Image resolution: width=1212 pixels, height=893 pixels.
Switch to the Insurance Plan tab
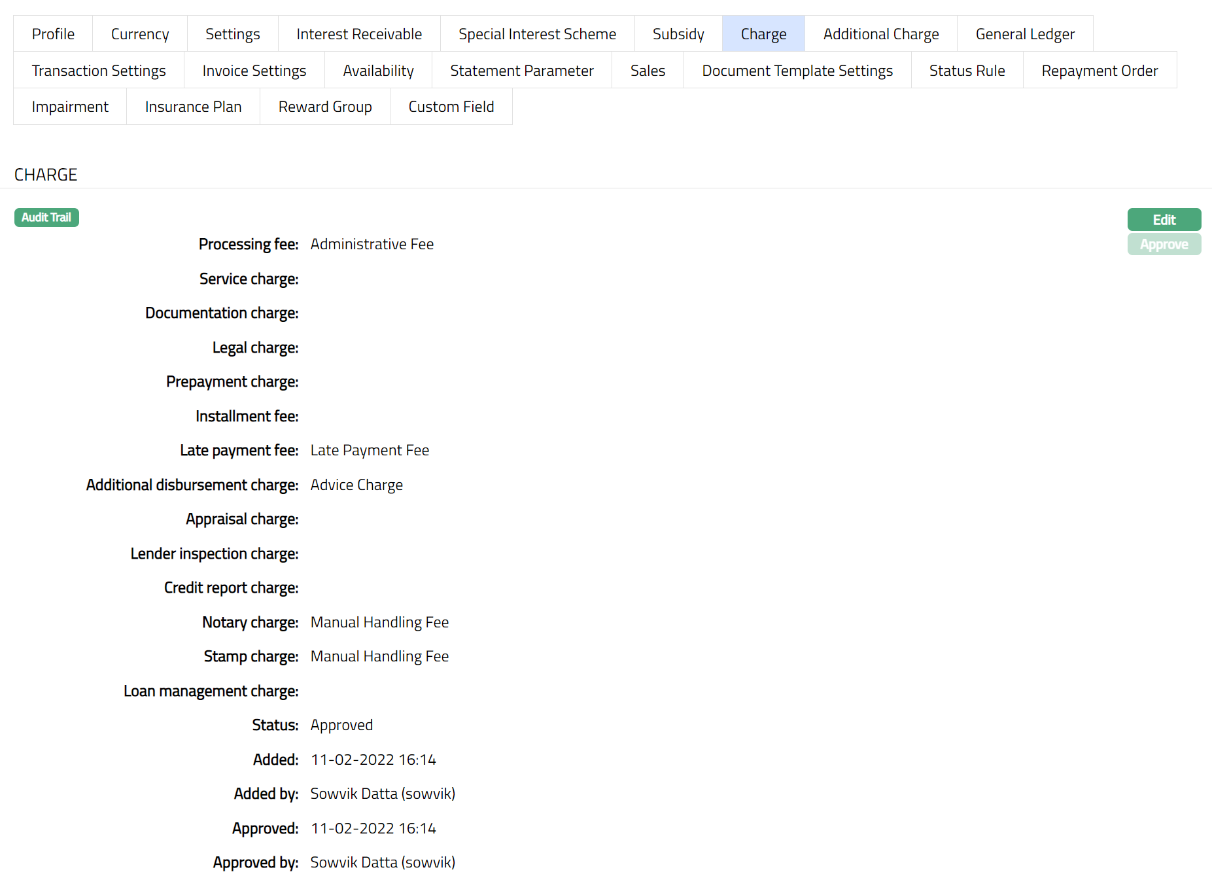coord(193,107)
